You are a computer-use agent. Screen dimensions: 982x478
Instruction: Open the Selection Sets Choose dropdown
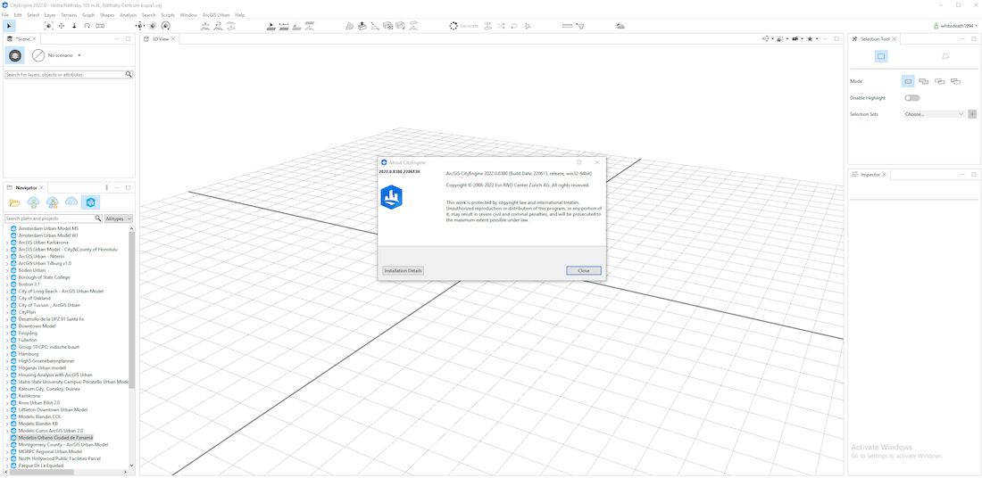pyautogui.click(x=934, y=114)
